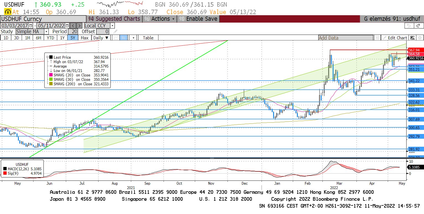This screenshot has height=214, width=424.
Task: Click the green SMAVG (30) color swatch
Action: pos(51,79)
